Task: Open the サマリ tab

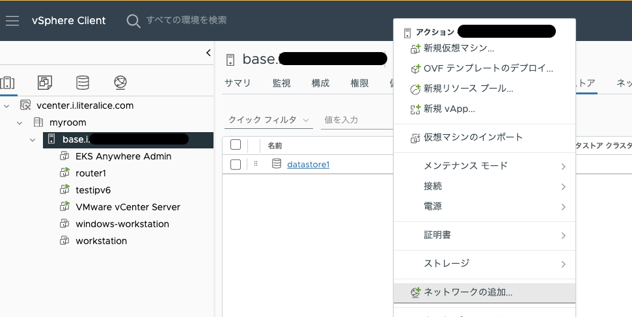Action: click(x=238, y=83)
